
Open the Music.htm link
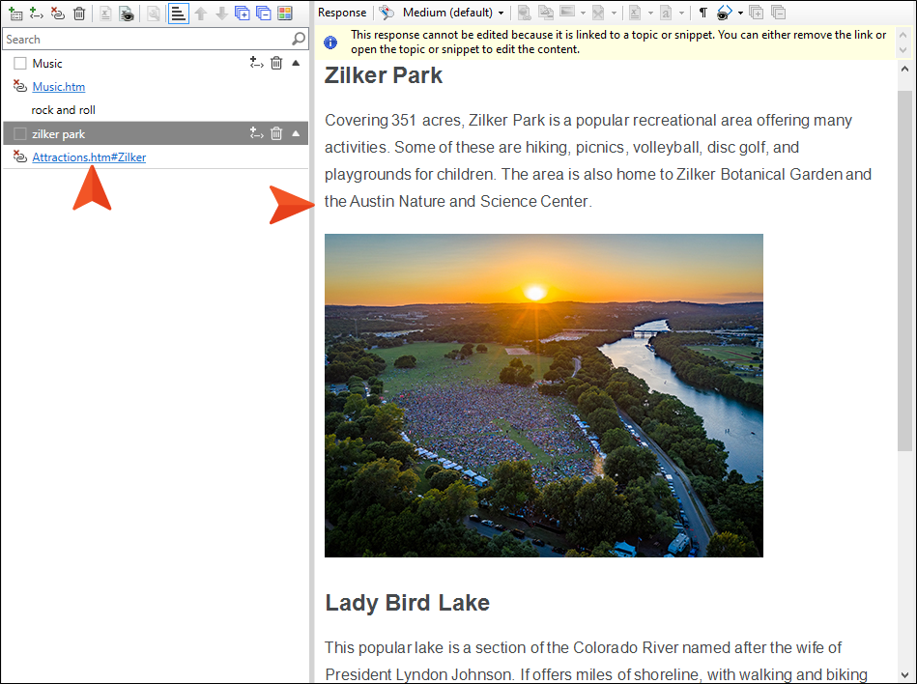[x=59, y=87]
